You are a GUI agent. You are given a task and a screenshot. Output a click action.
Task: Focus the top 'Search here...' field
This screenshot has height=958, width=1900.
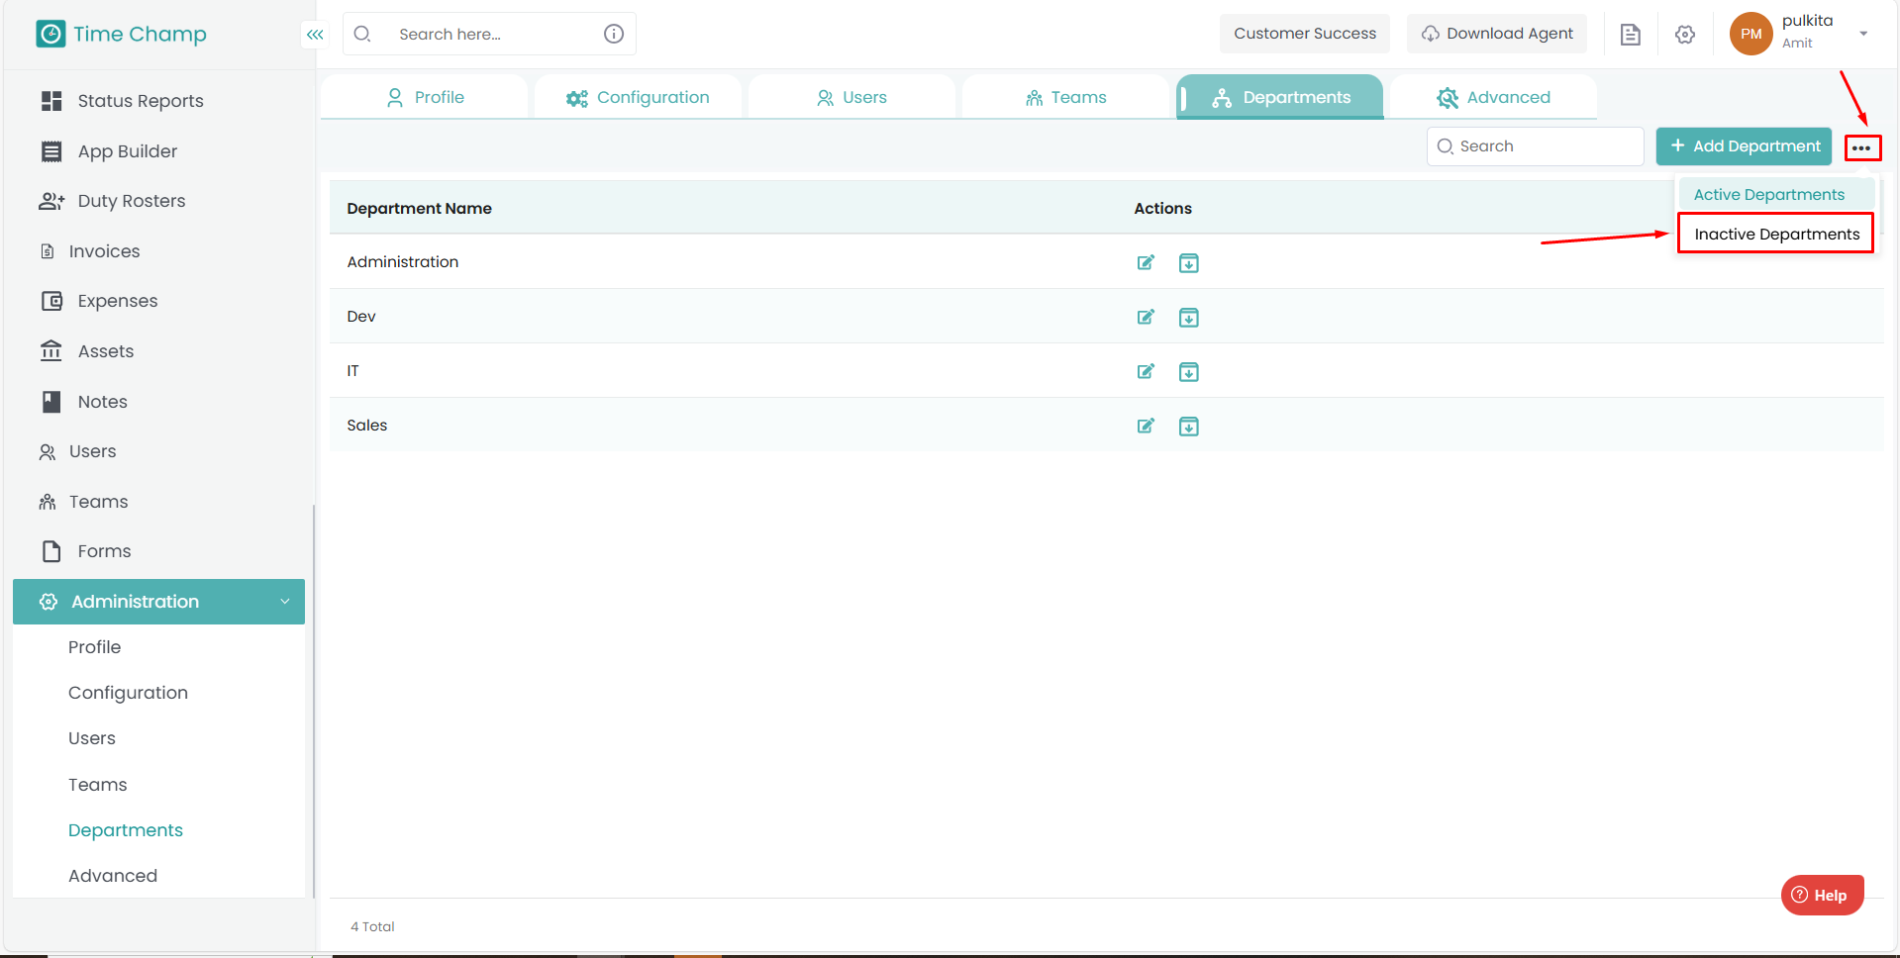489,34
